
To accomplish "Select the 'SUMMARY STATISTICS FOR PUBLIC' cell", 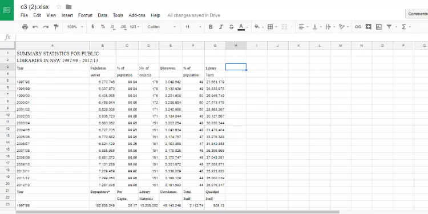I will [x=53, y=53].
